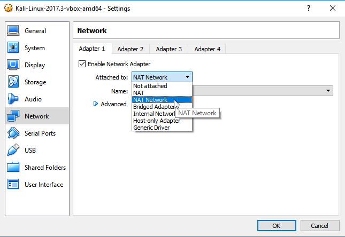Select Not attached option in list
Image resolution: width=345 pixels, height=237 pixels.
pyautogui.click(x=150, y=86)
